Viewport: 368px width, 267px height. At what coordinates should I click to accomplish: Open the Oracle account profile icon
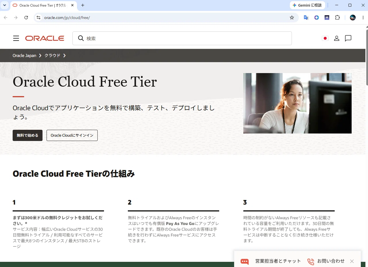pyautogui.click(x=337, y=38)
